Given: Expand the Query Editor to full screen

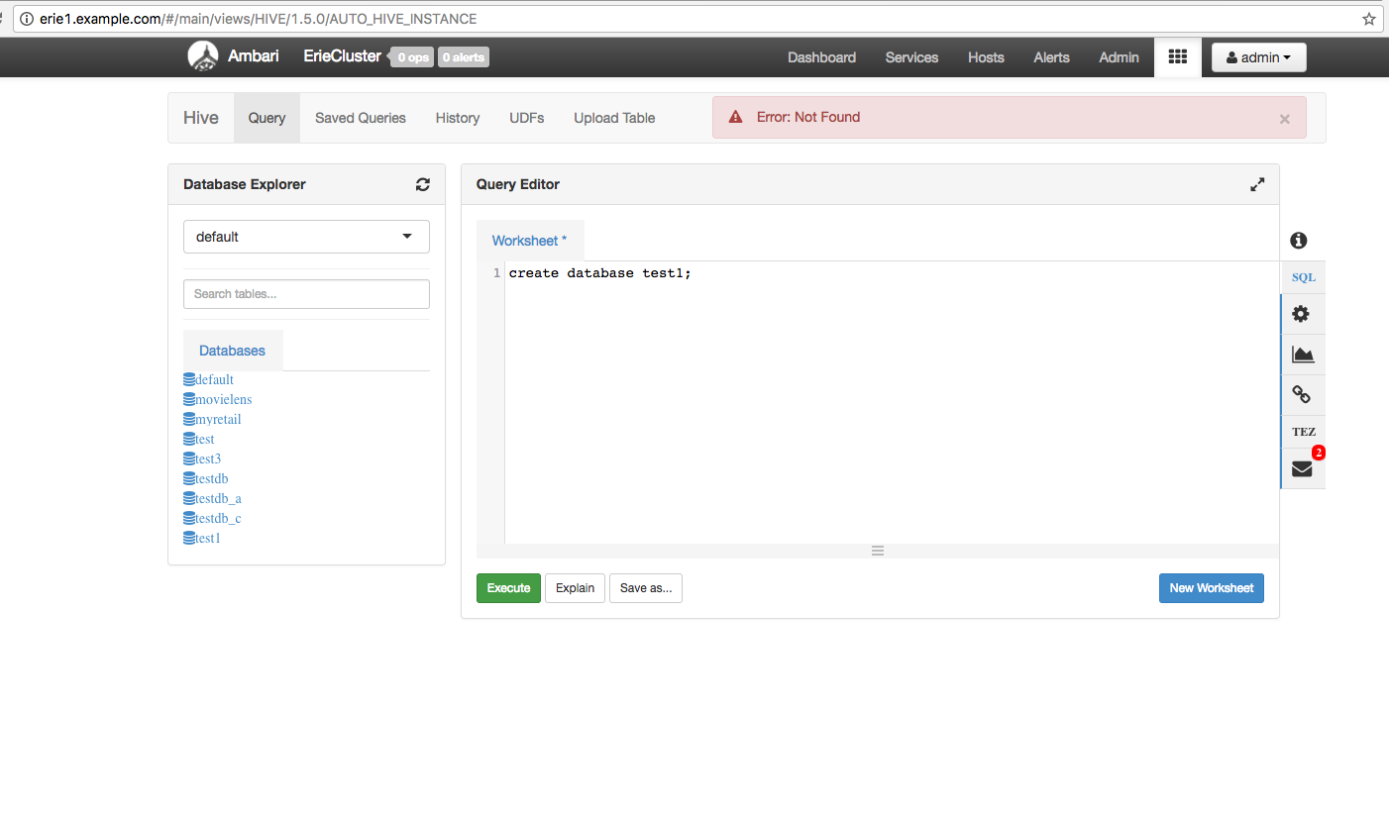Looking at the screenshot, I should pyautogui.click(x=1257, y=184).
